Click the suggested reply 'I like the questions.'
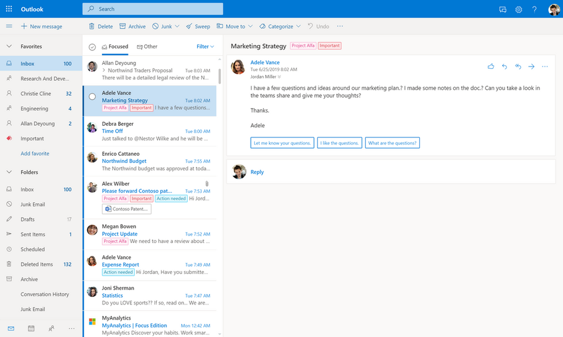Screen dimensions: 563x337 (339, 143)
